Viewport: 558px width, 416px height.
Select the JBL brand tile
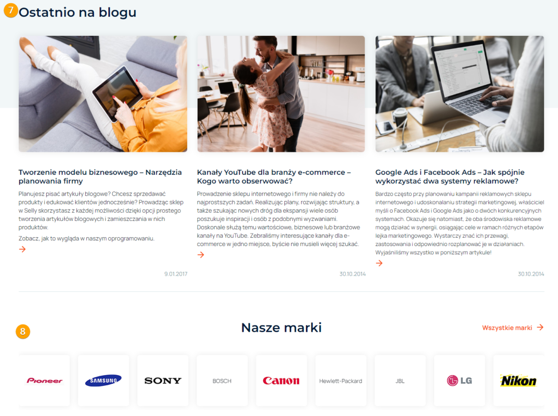(x=400, y=381)
